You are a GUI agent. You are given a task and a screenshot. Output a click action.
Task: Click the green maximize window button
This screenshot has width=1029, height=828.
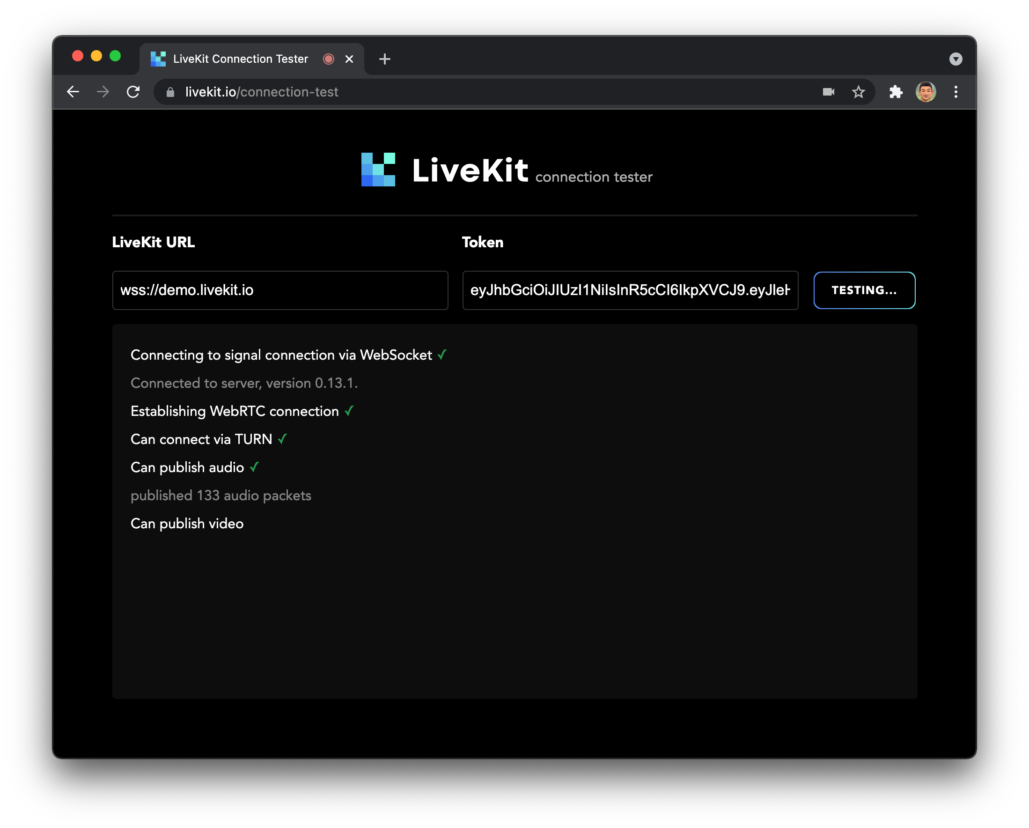pyautogui.click(x=115, y=56)
